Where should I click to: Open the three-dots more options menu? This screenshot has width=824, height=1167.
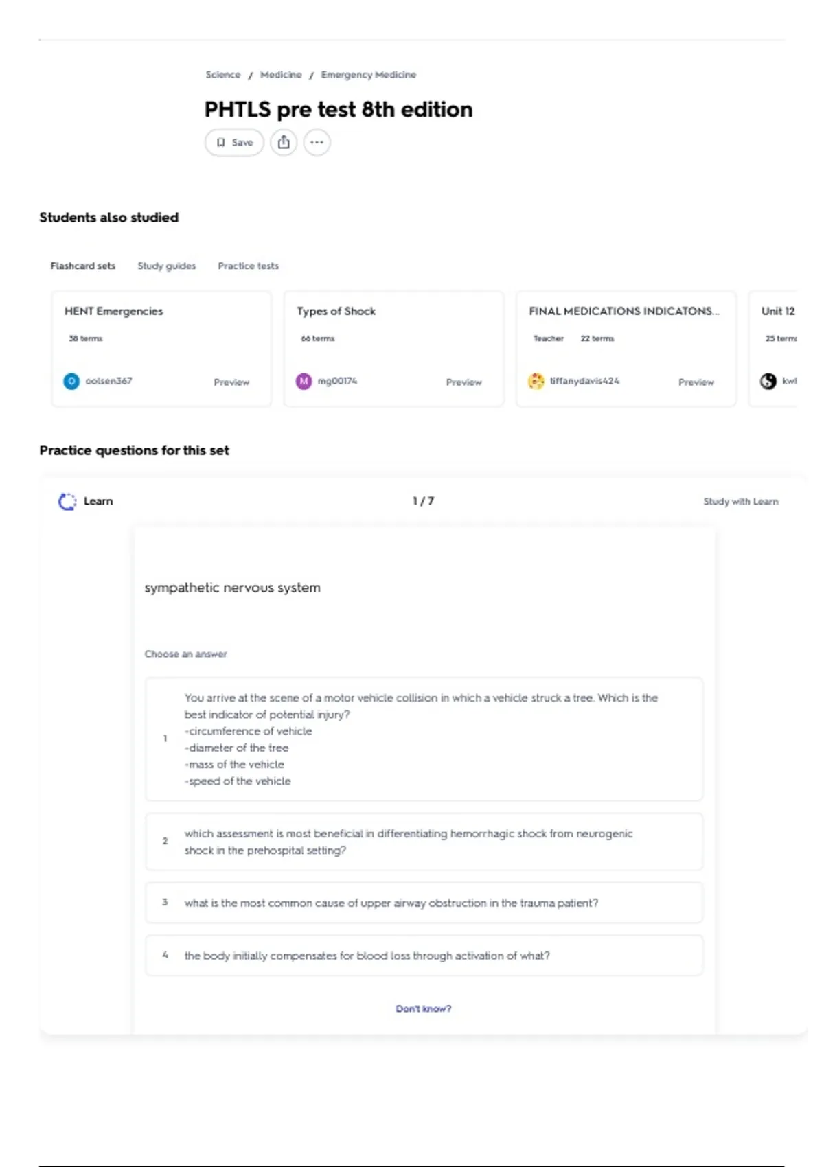[x=317, y=143]
